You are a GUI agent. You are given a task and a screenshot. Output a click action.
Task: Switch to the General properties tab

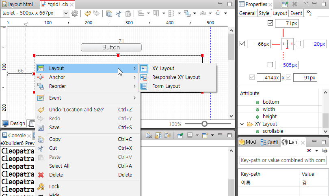[247, 13]
